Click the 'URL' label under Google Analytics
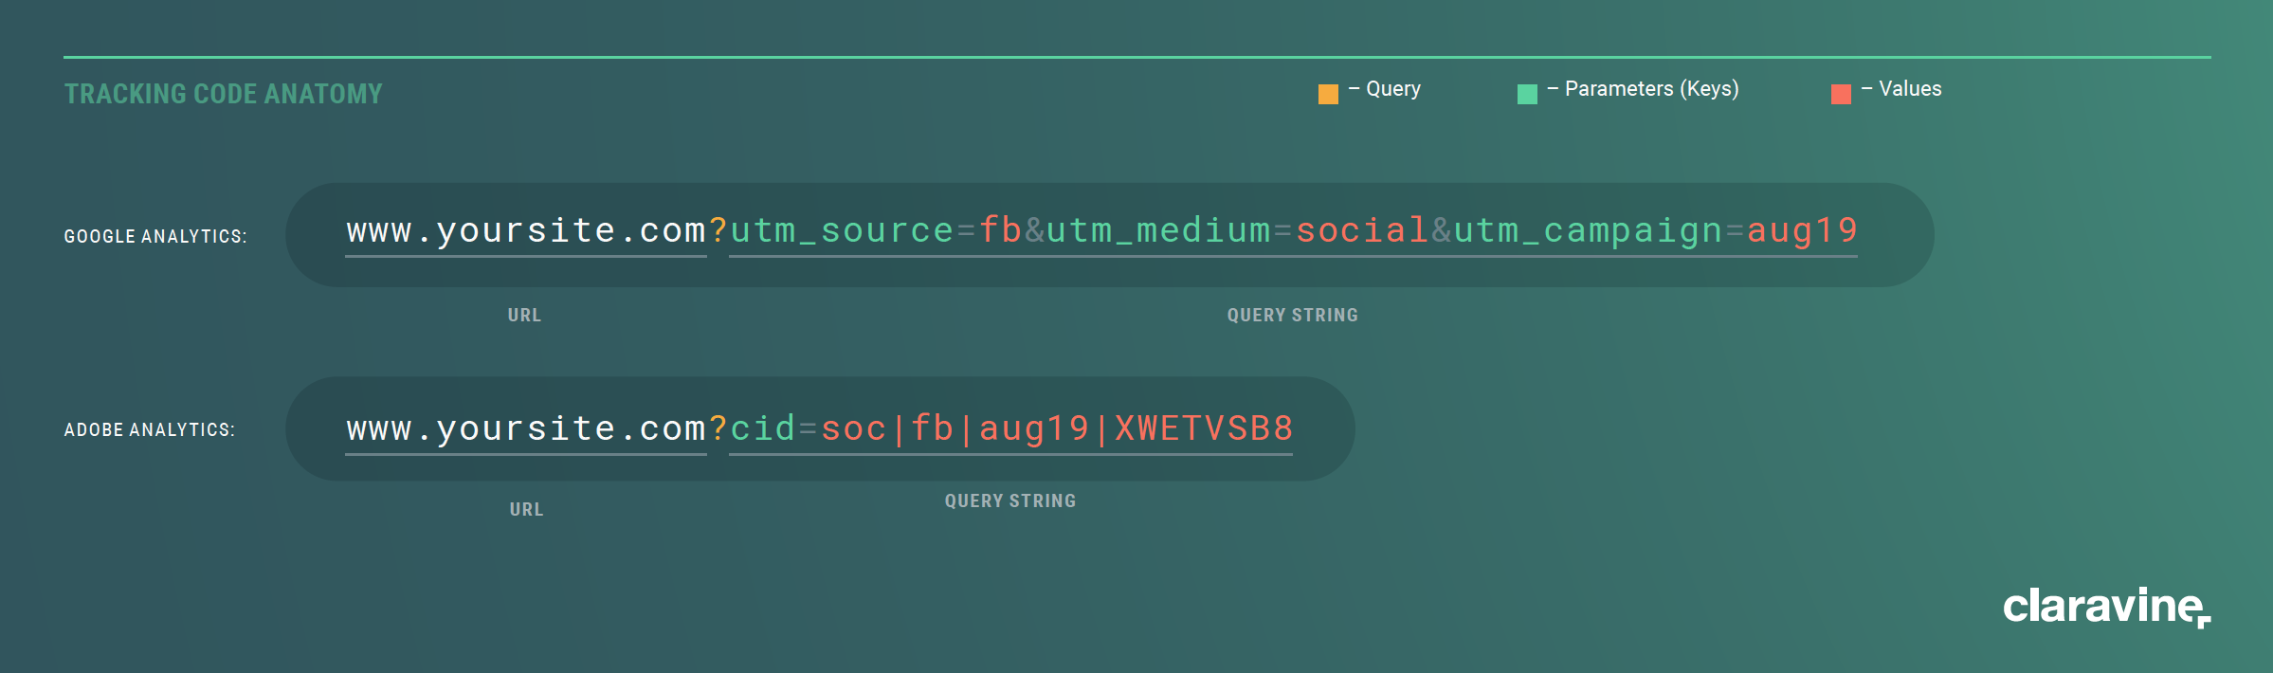The image size is (2273, 673). click(524, 315)
